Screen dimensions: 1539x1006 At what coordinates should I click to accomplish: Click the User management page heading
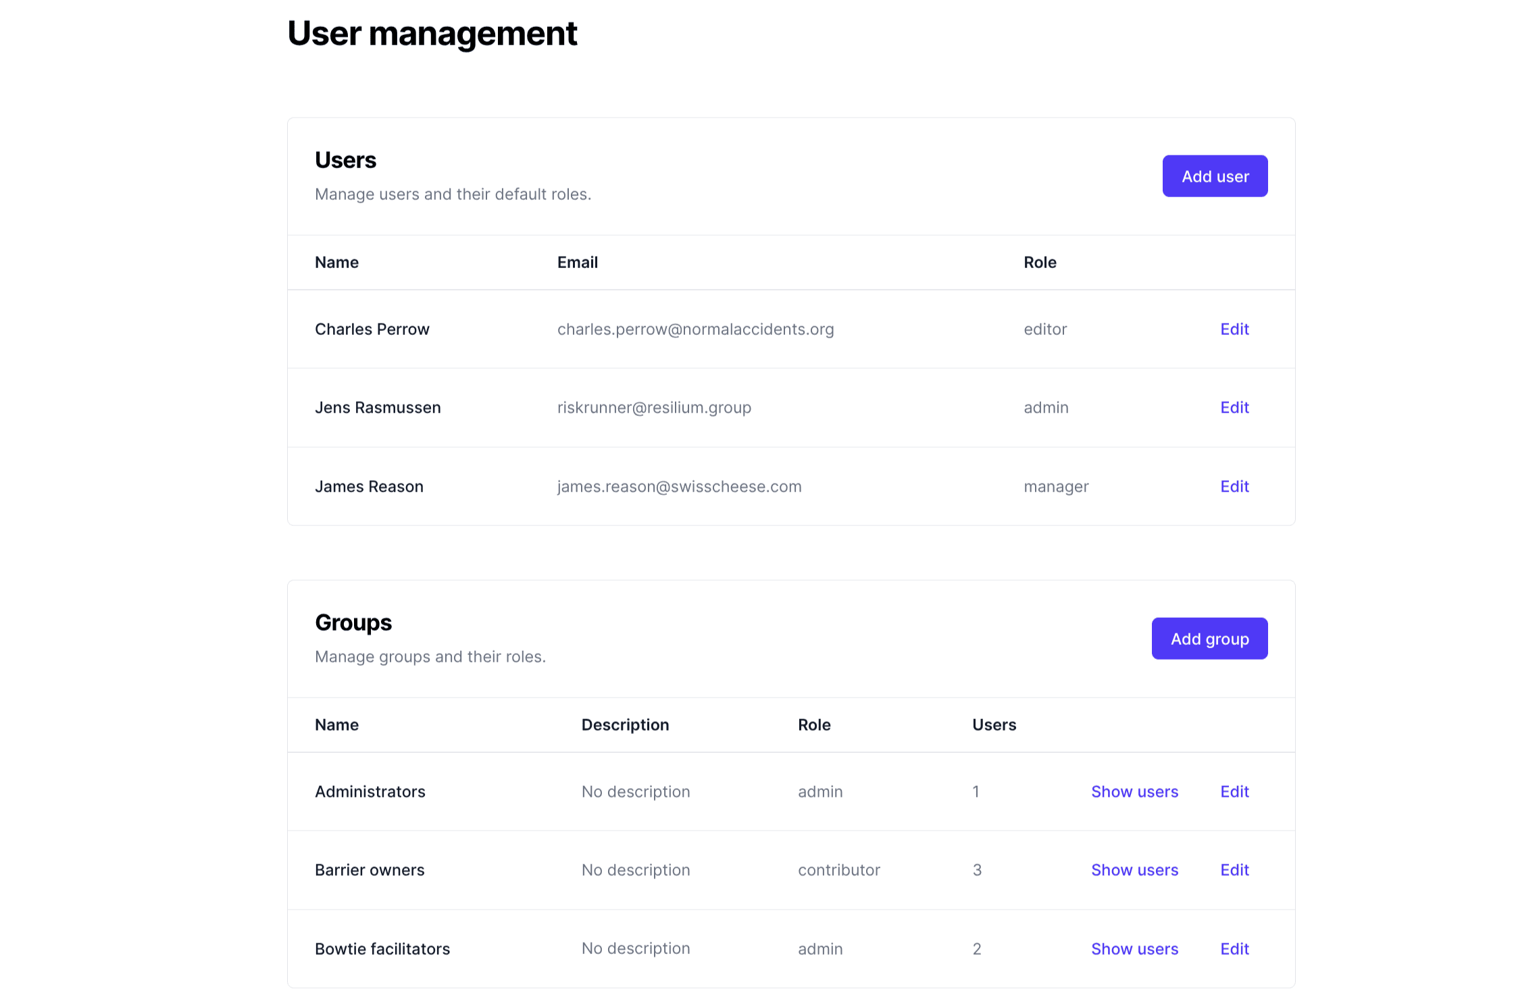[x=432, y=33]
